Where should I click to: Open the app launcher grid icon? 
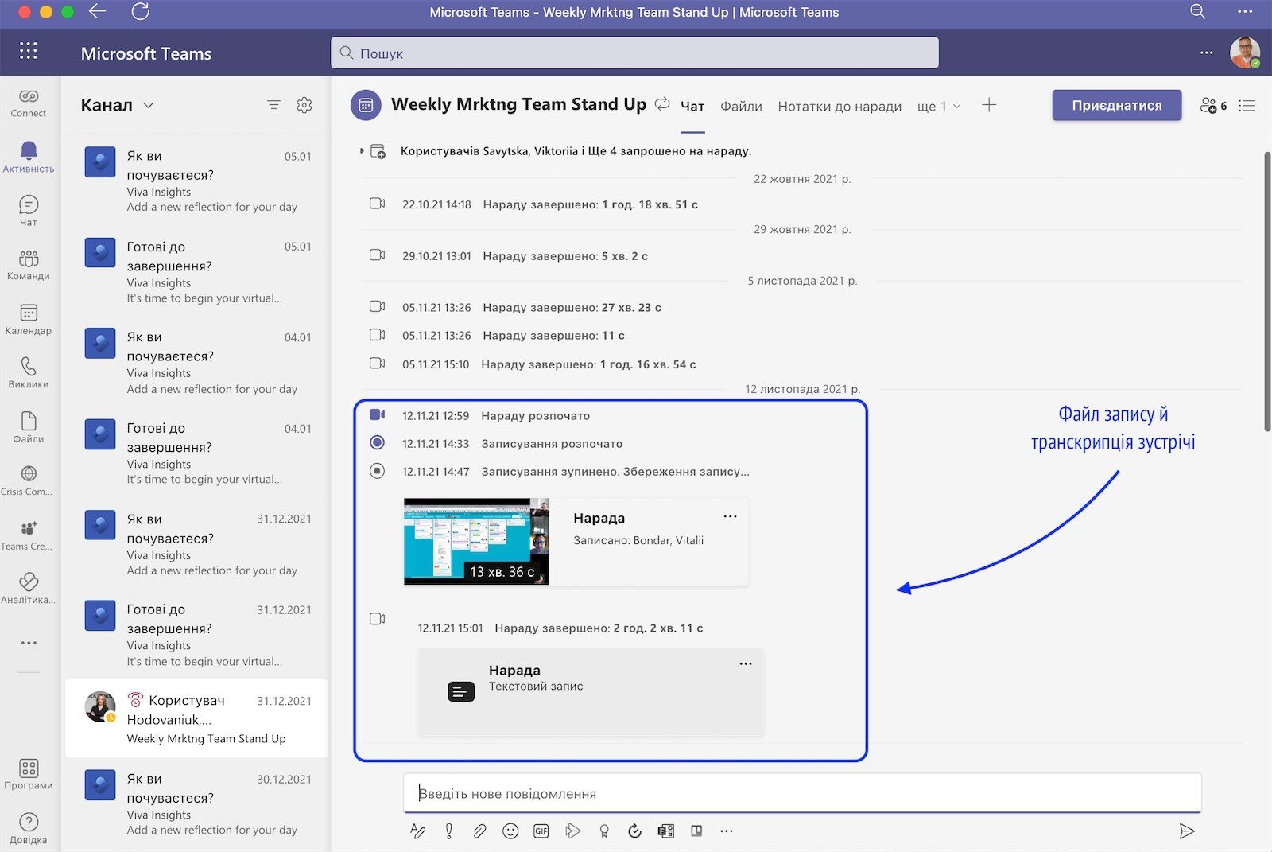(29, 52)
